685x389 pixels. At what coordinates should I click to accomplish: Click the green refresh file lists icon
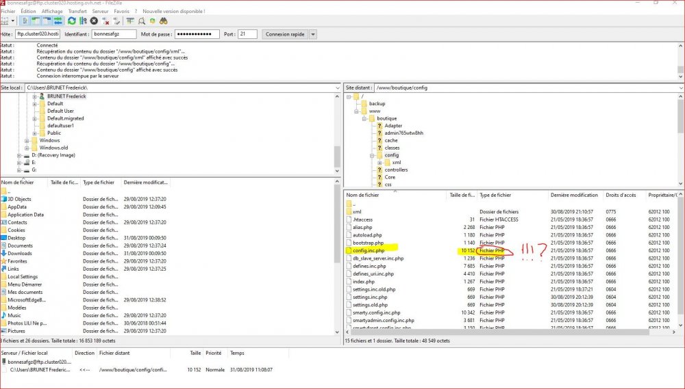coord(71,21)
